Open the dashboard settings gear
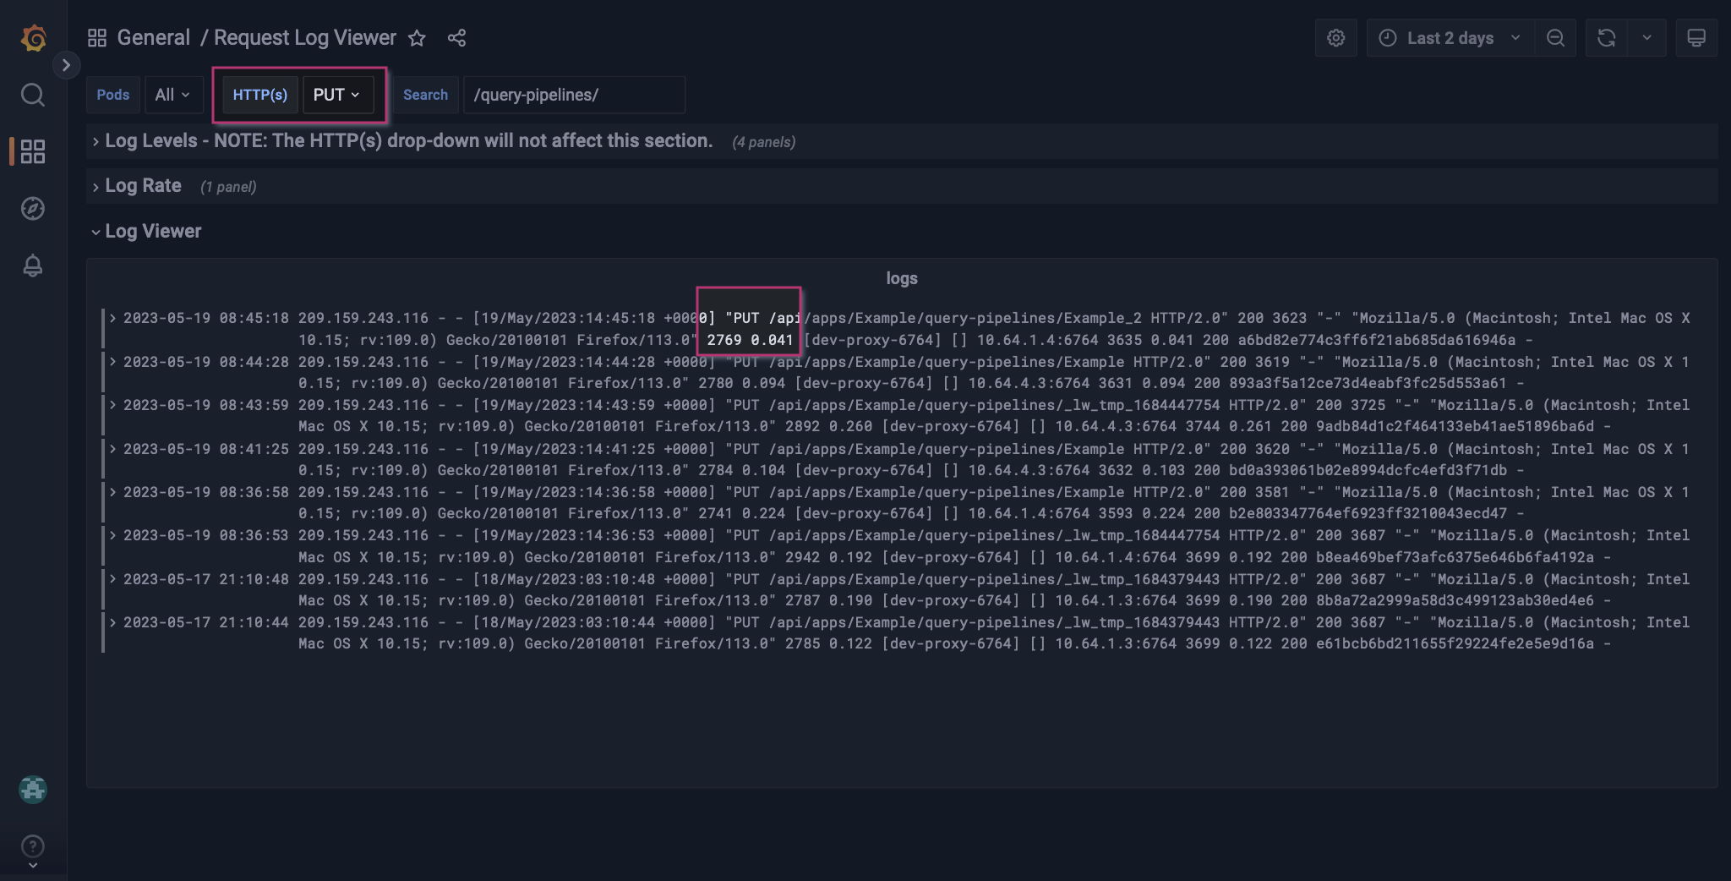This screenshot has width=1731, height=881. click(1335, 37)
